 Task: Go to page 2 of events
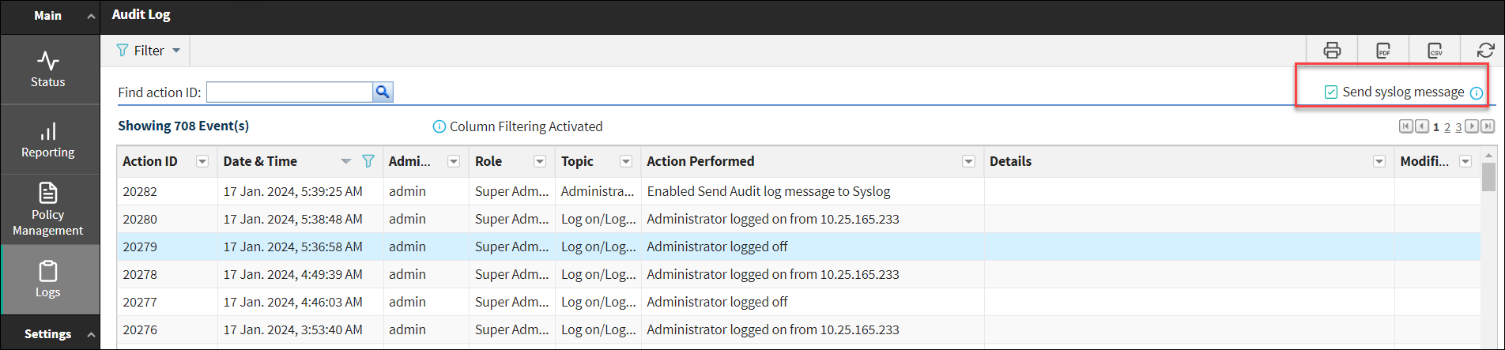tap(1447, 127)
